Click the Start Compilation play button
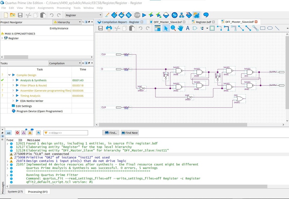 tap(144, 15)
